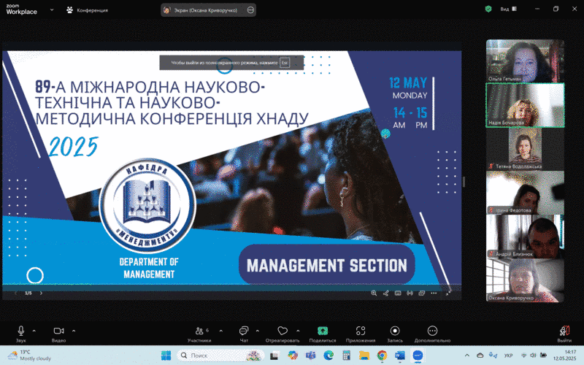Click the pop-out window icon in slide toolbar
Screen dimensions: 584x365
[x=422, y=293]
